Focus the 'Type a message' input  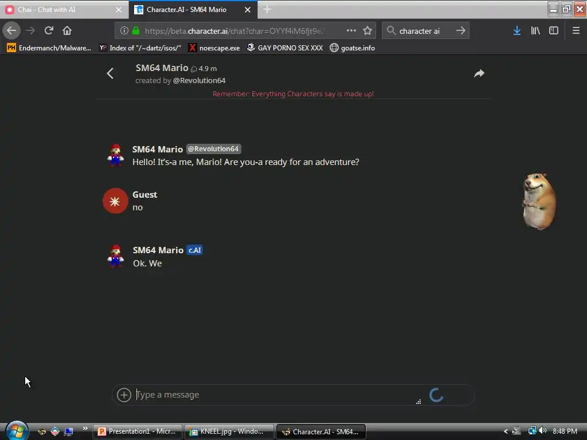[275, 395]
